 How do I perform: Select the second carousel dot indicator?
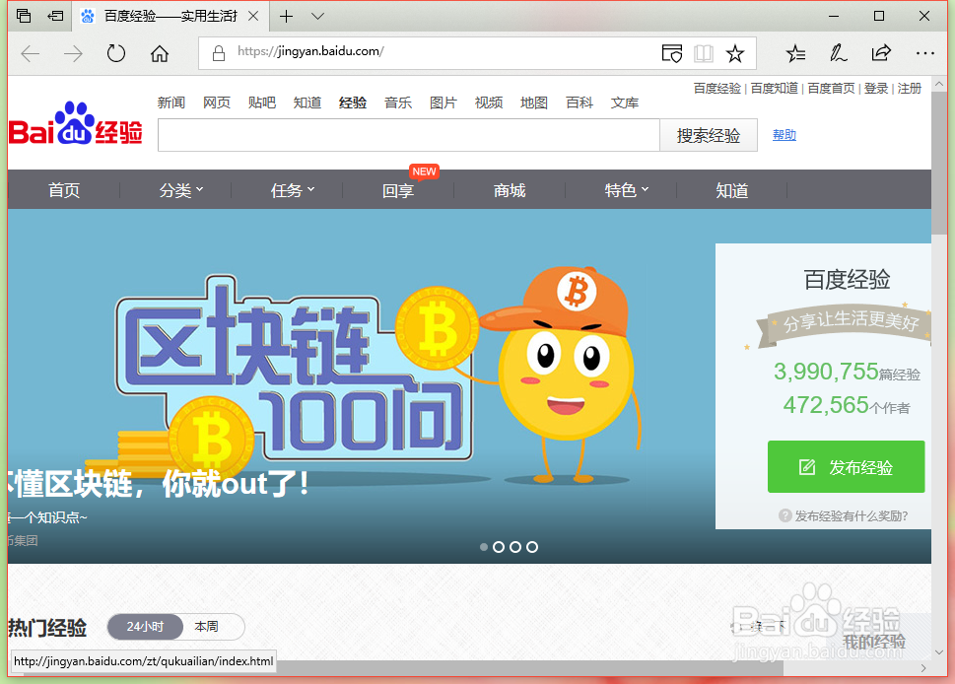[x=499, y=547]
